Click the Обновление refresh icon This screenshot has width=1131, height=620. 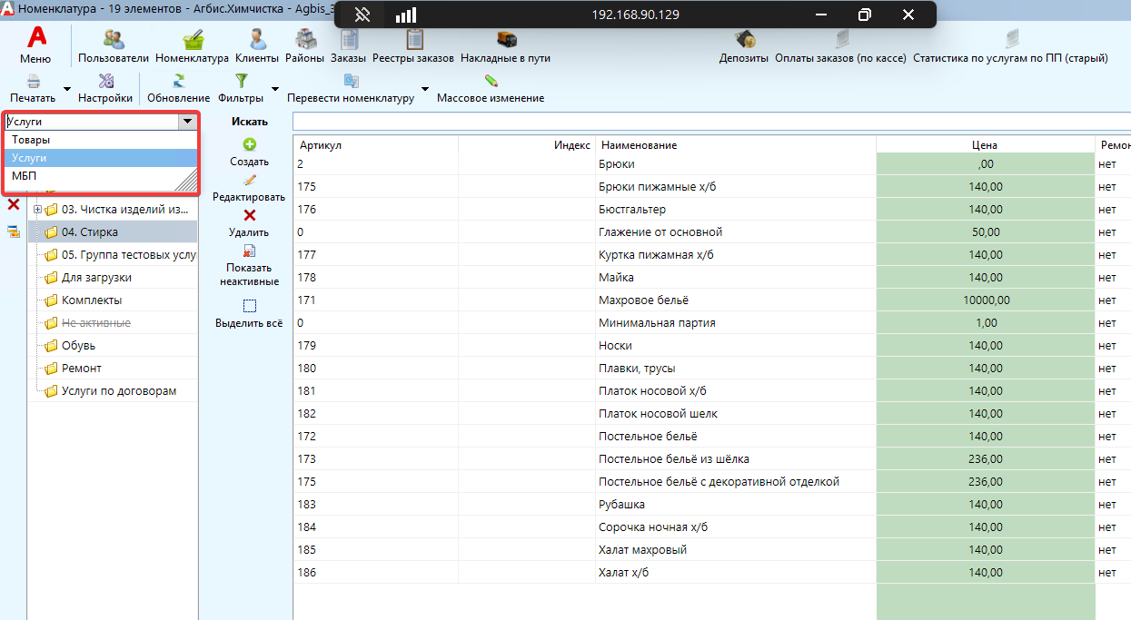click(179, 81)
